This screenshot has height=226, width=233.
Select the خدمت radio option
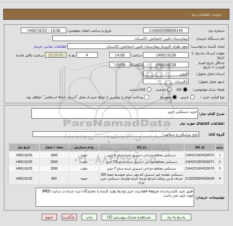169,89
